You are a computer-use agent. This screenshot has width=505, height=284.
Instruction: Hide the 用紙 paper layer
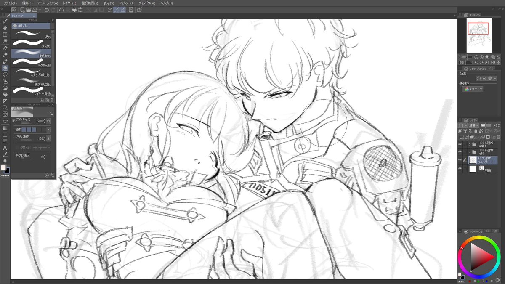(x=460, y=169)
